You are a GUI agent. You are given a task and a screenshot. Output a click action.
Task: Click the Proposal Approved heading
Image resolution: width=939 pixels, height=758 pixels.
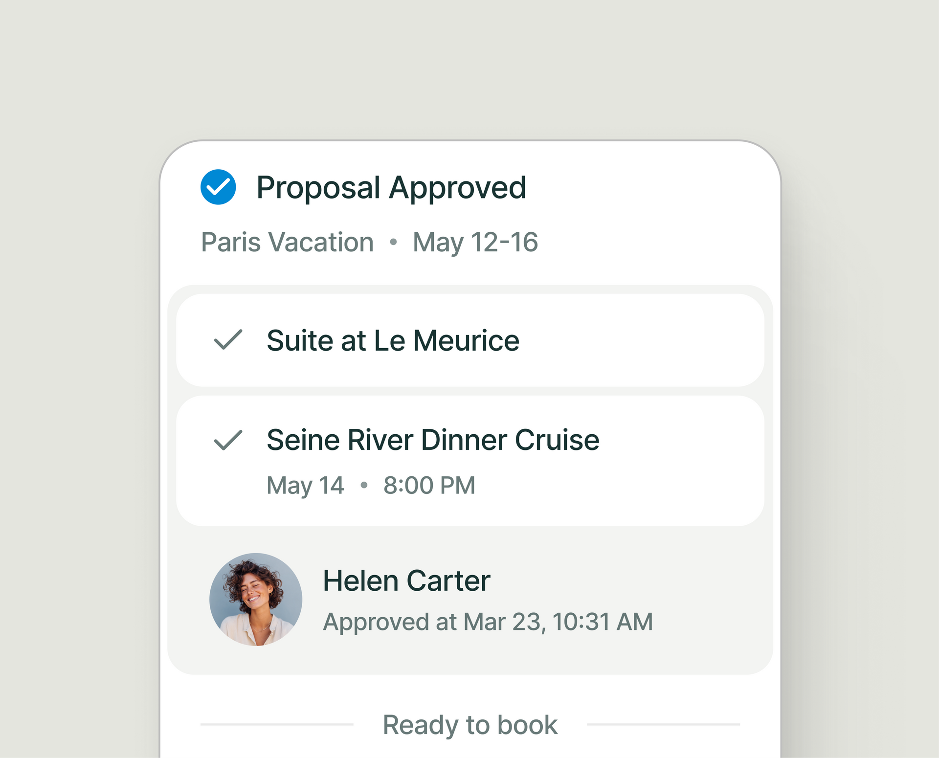click(391, 187)
